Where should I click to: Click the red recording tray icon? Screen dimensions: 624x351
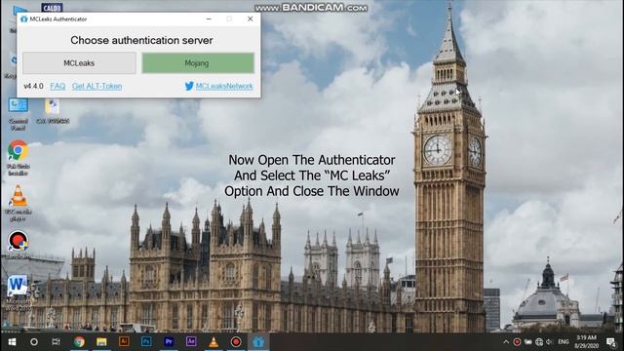coord(517,342)
